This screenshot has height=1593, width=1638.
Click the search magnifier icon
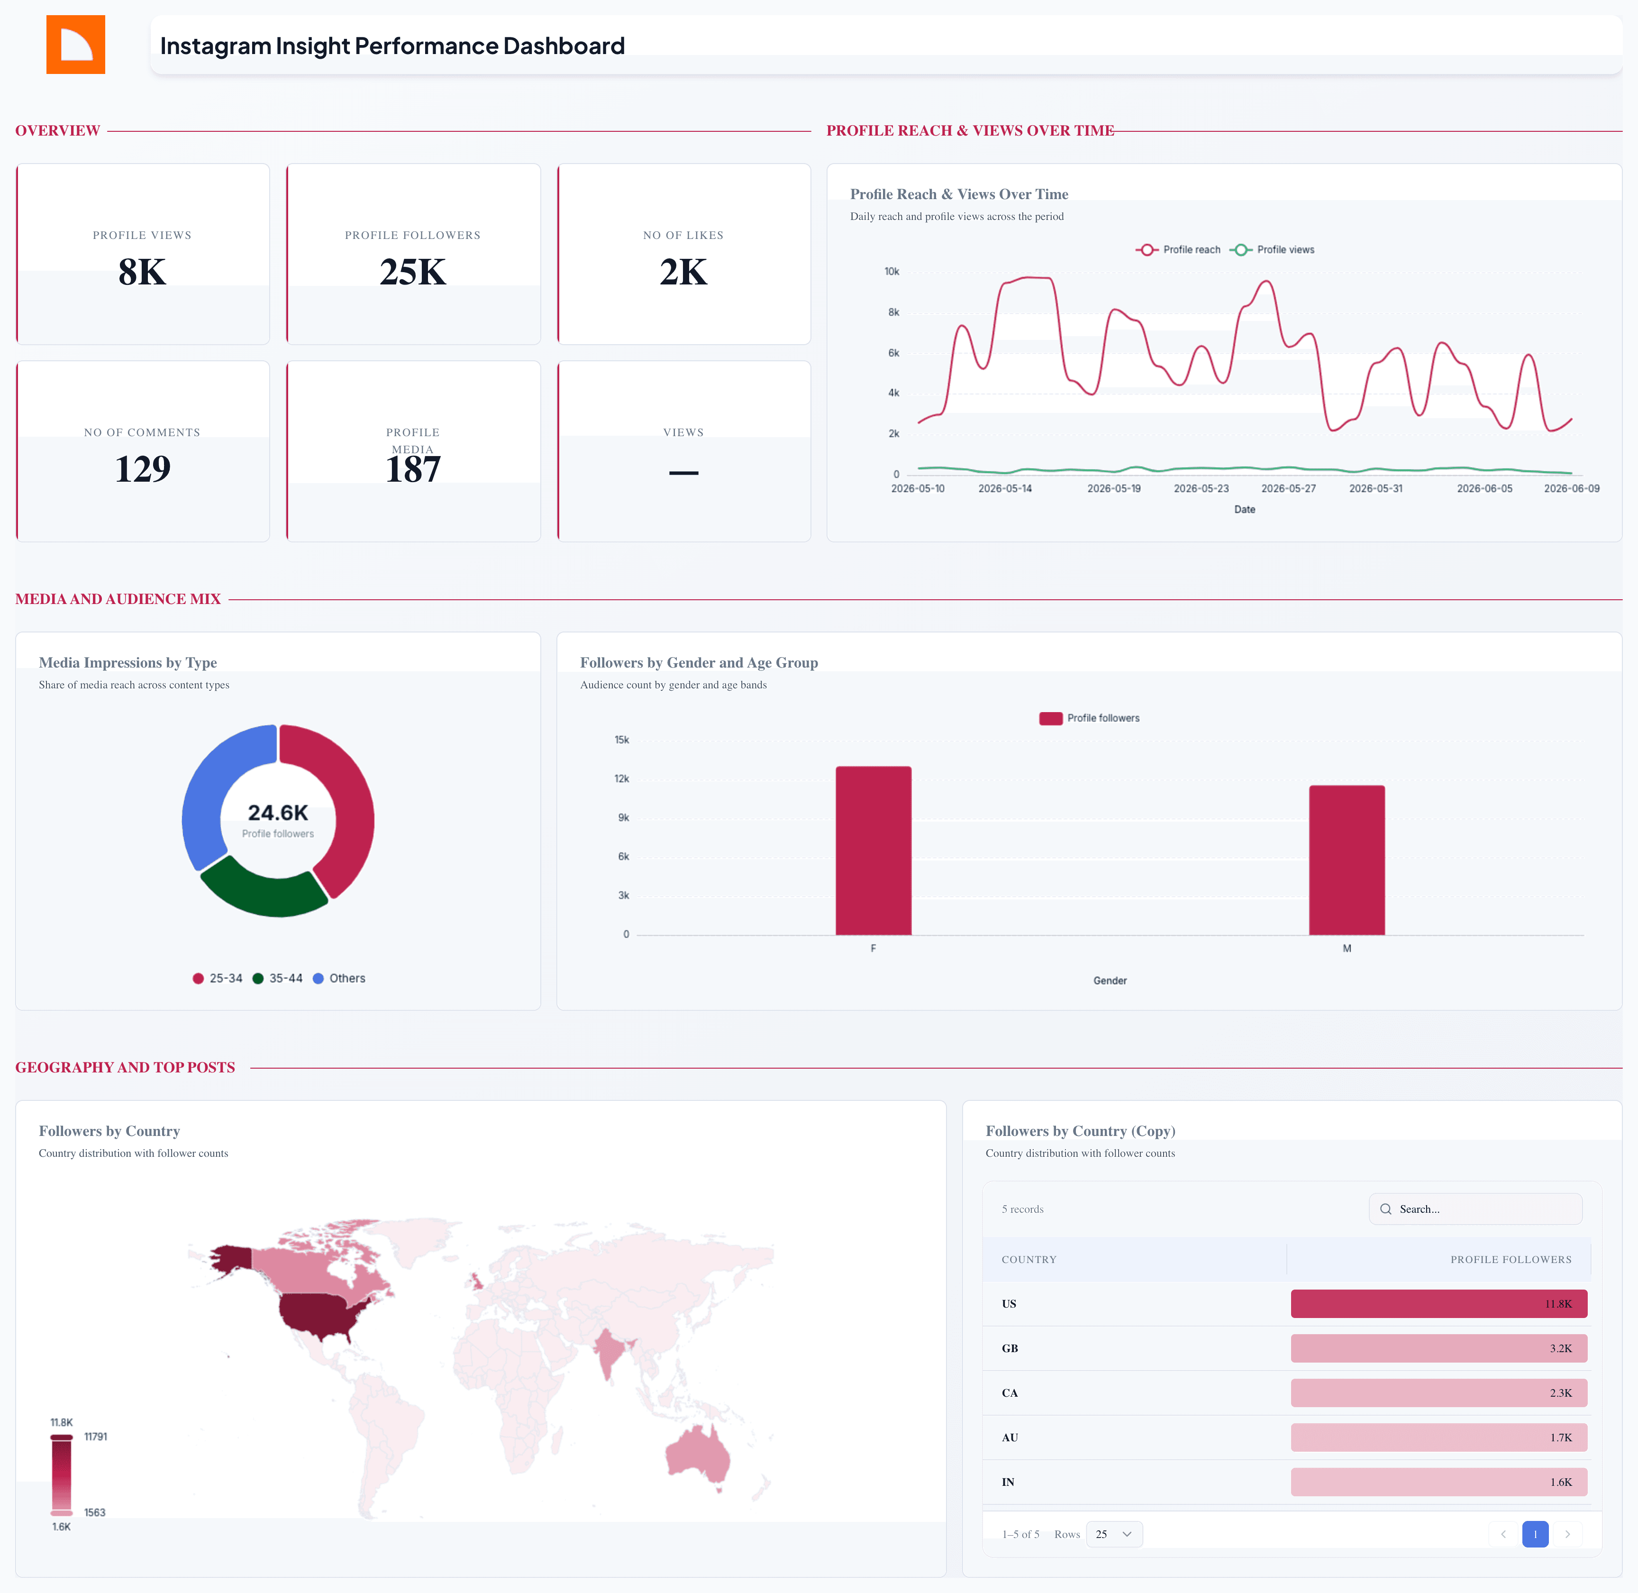(1385, 1209)
